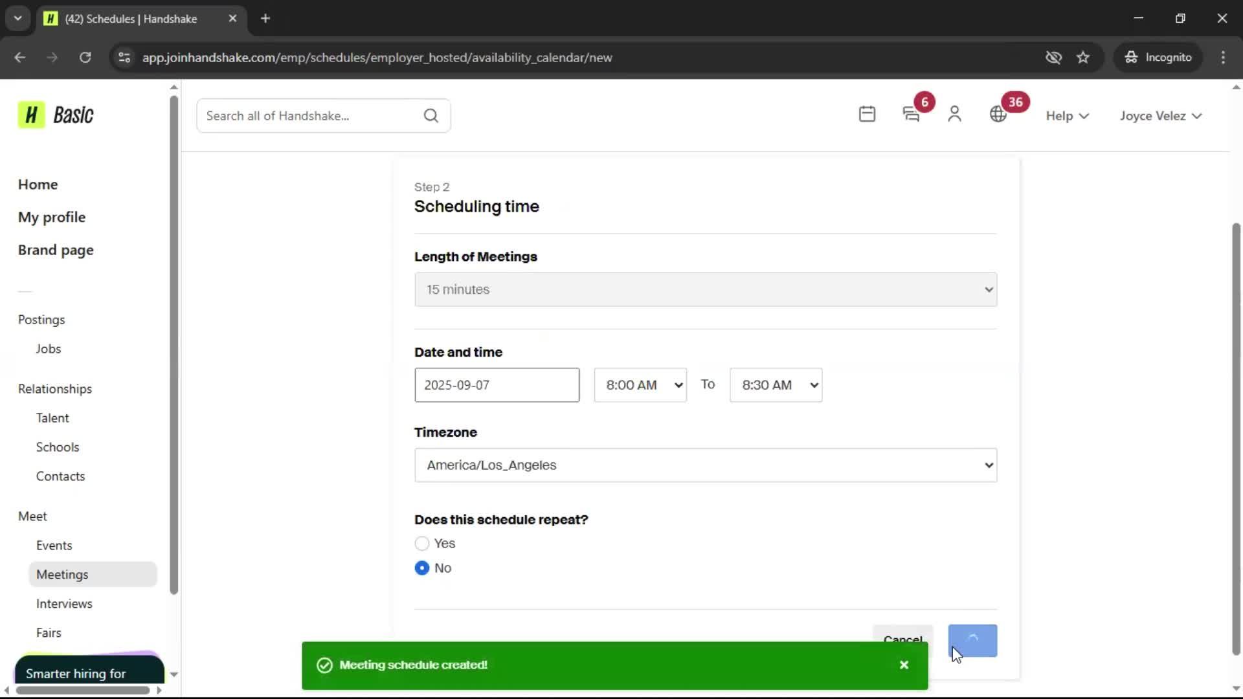The height and width of the screenshot is (699, 1243).
Task: Click the Cancel button
Action: pos(902,634)
